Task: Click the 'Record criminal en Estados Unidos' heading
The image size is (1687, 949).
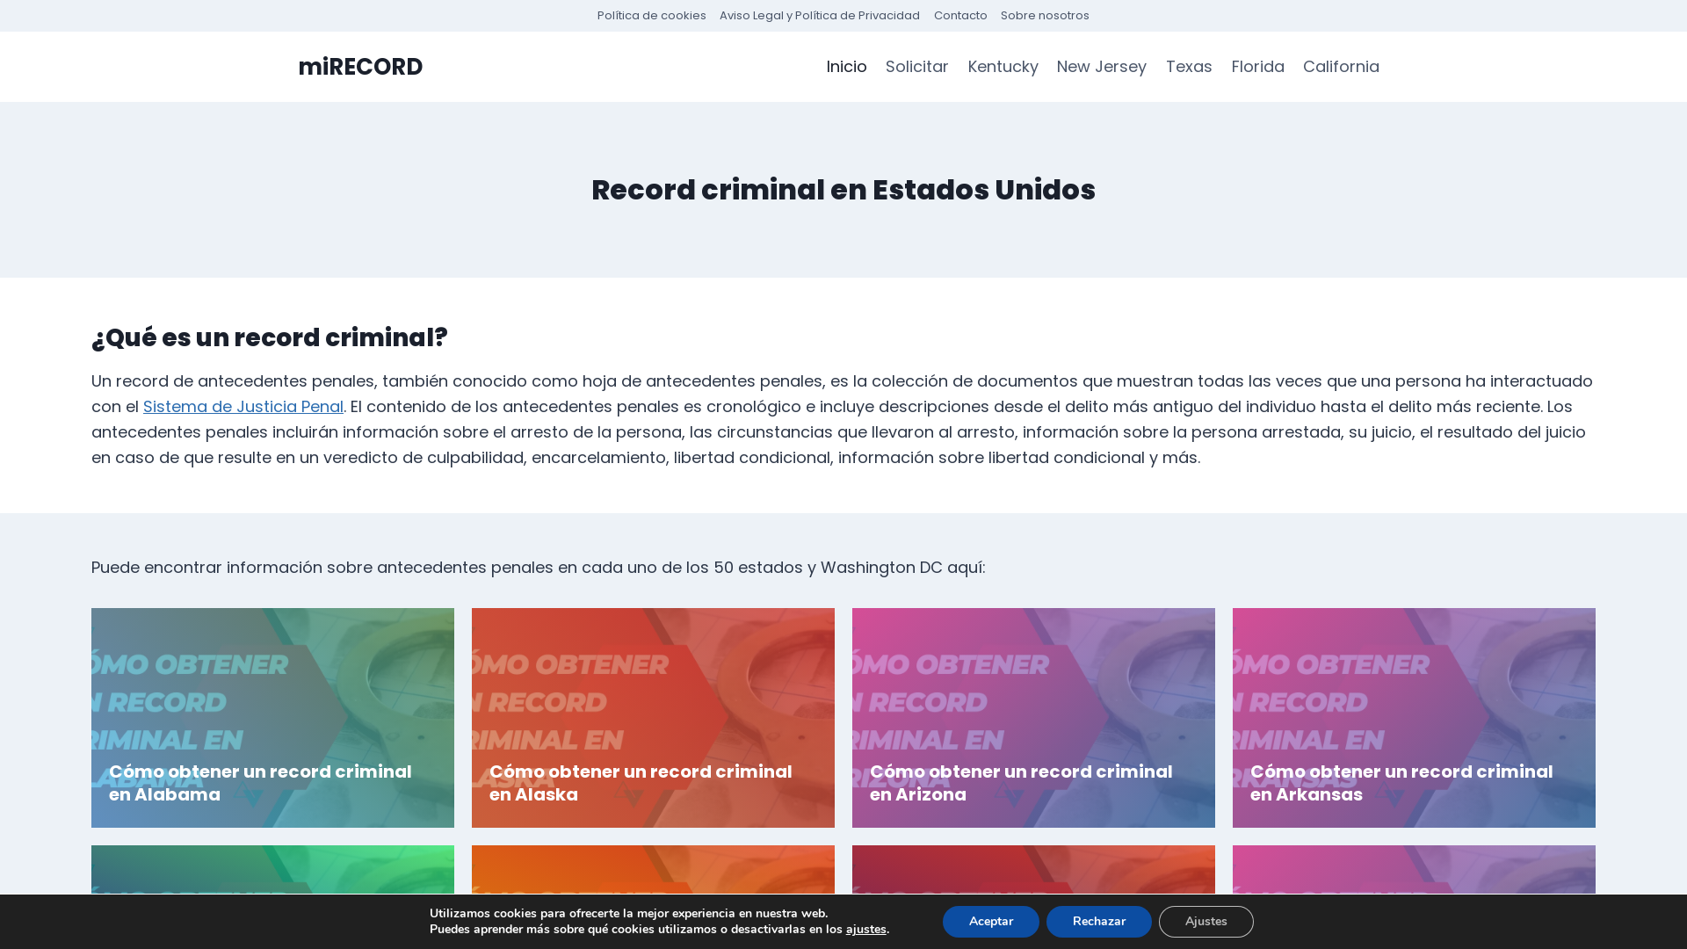Action: click(x=843, y=190)
